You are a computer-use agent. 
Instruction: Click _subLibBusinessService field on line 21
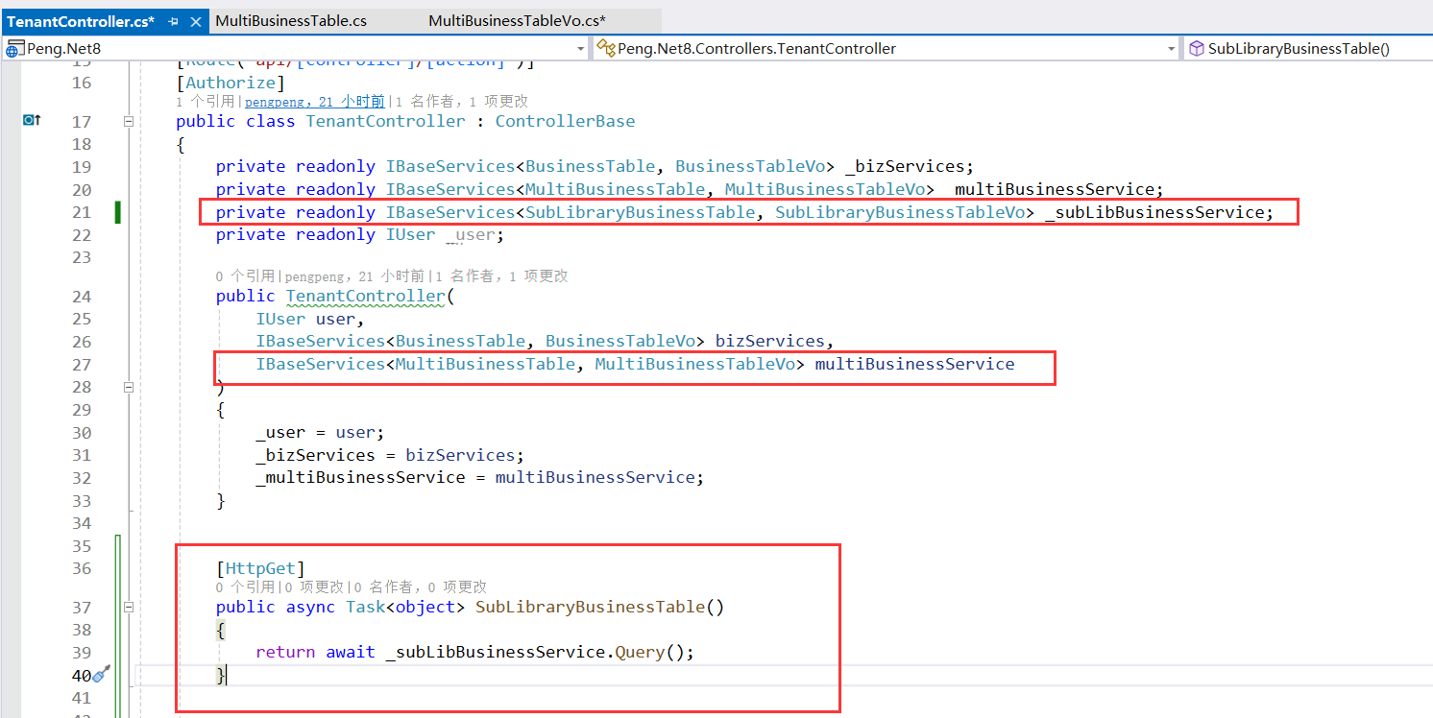[x=1154, y=212]
